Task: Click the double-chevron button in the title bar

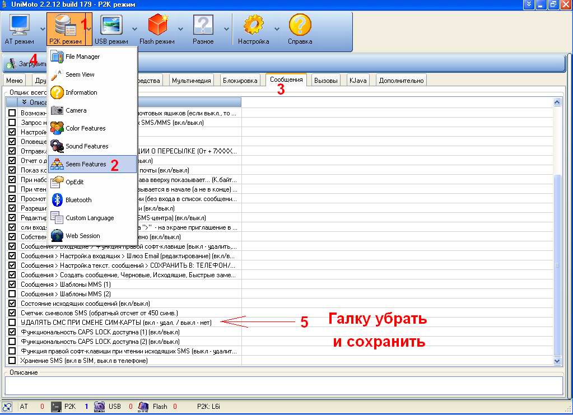Action: coord(529,4)
